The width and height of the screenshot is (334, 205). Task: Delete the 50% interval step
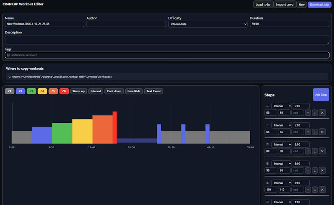point(322,113)
